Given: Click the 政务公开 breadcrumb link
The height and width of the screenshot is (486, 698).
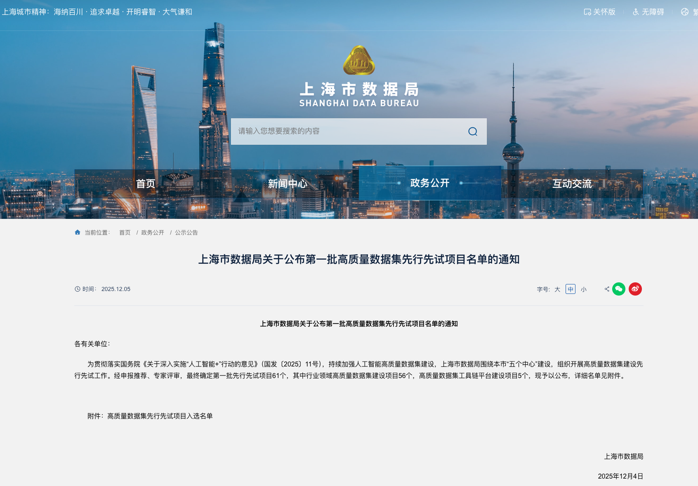Looking at the screenshot, I should point(151,232).
